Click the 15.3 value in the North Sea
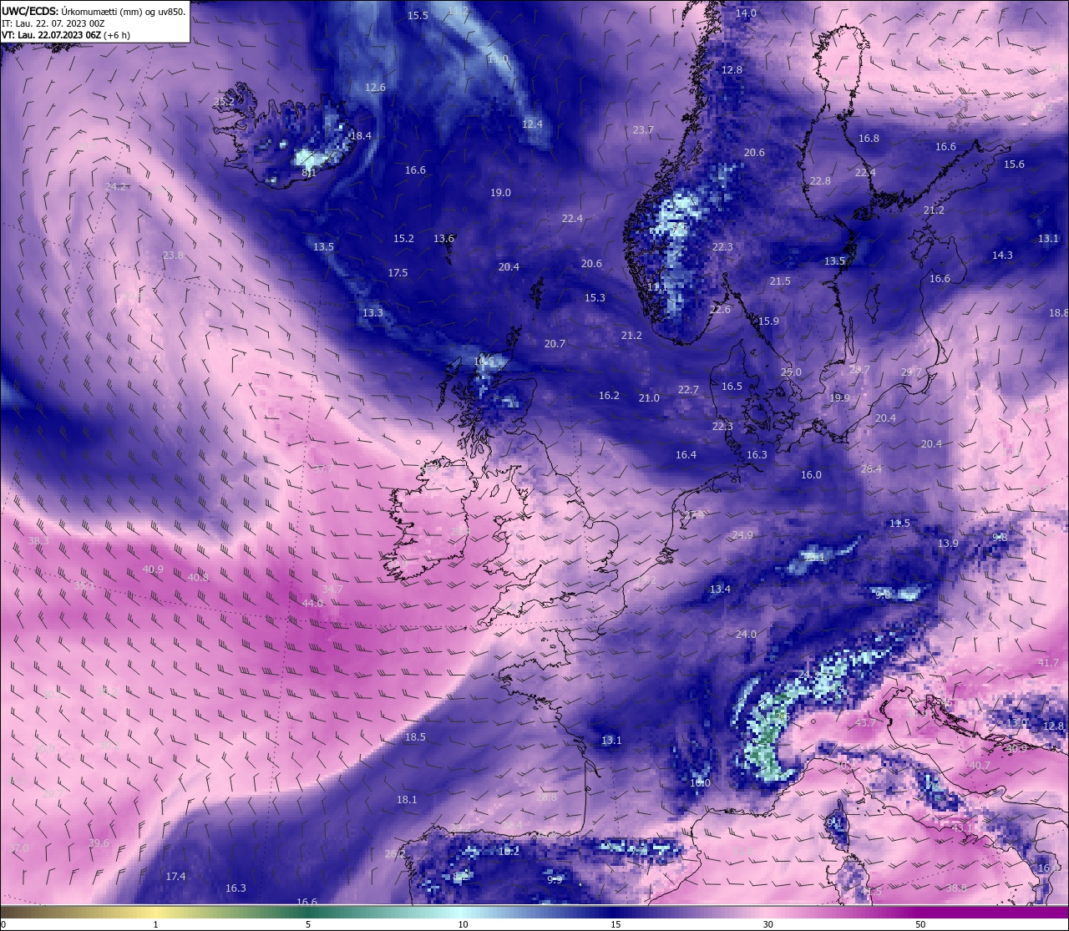Viewport: 1069px width, 931px height. coord(595,298)
